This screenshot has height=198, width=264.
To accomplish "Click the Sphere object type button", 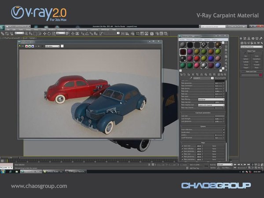I will [x=246, y=59].
